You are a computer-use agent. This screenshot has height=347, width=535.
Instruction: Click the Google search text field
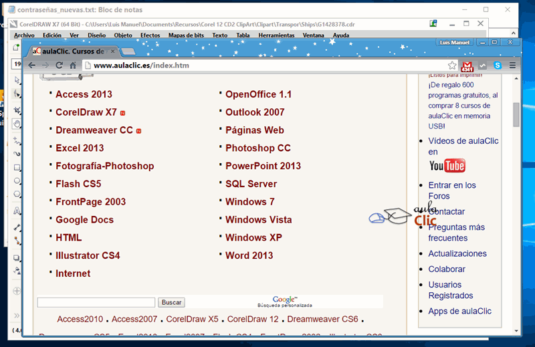[96, 302]
